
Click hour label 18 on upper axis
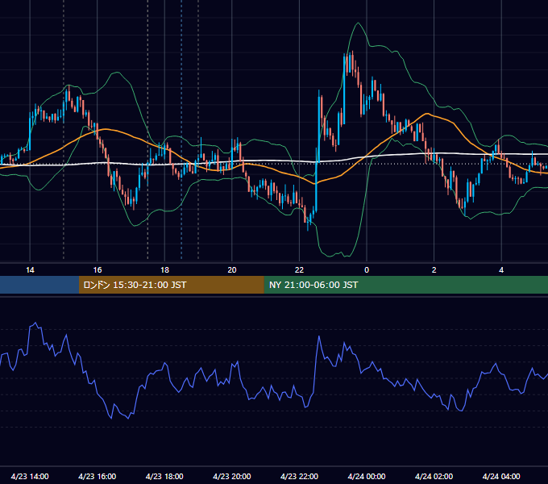tap(164, 270)
